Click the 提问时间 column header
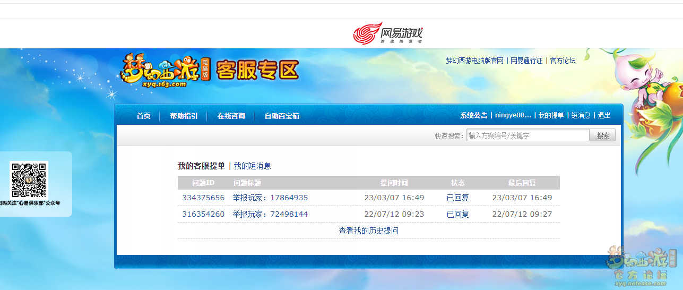 point(394,183)
